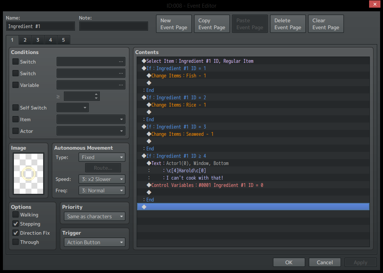
Task: Select the 'Change Items : Fish - 1' line
Action: (253, 76)
